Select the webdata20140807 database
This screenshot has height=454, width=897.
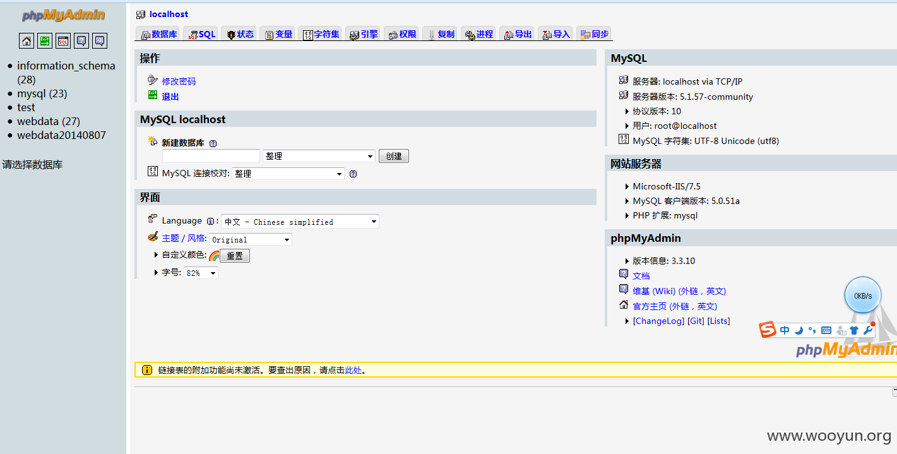point(61,135)
